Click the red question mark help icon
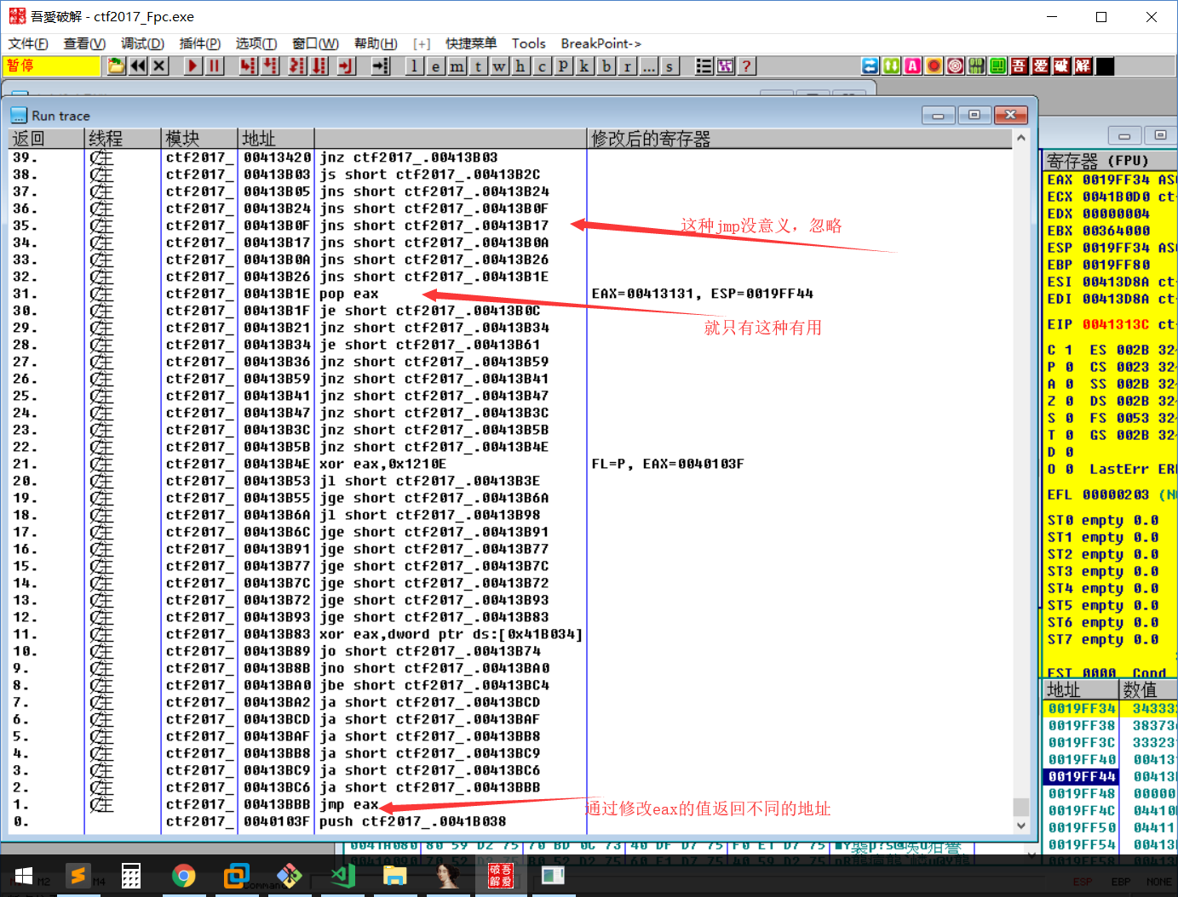This screenshot has width=1178, height=897. [746, 66]
